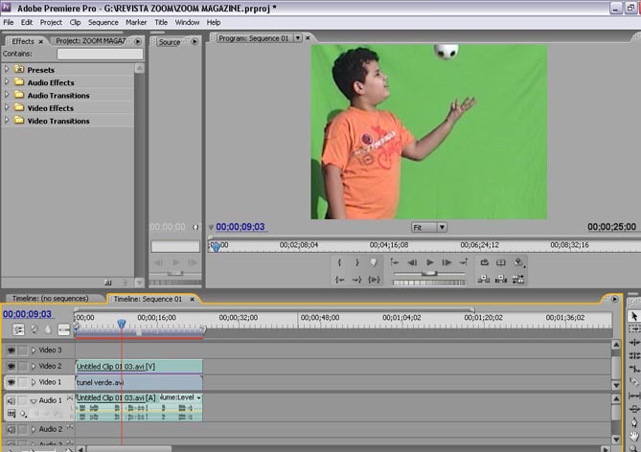Select the Pen tool in tools panel

click(633, 421)
